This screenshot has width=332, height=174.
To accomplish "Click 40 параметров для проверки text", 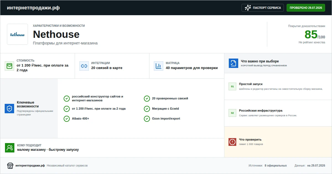I will point(192,68).
